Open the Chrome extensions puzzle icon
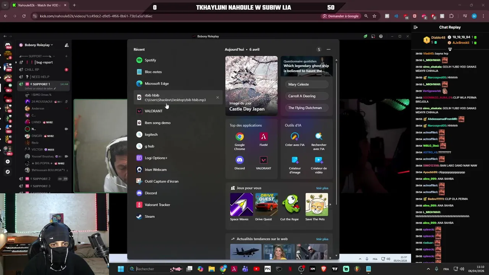Viewport: 489px width, 275px height. 452,16
